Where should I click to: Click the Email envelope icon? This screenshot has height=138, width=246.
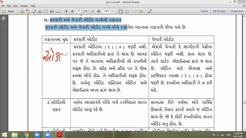(x=58, y=11)
